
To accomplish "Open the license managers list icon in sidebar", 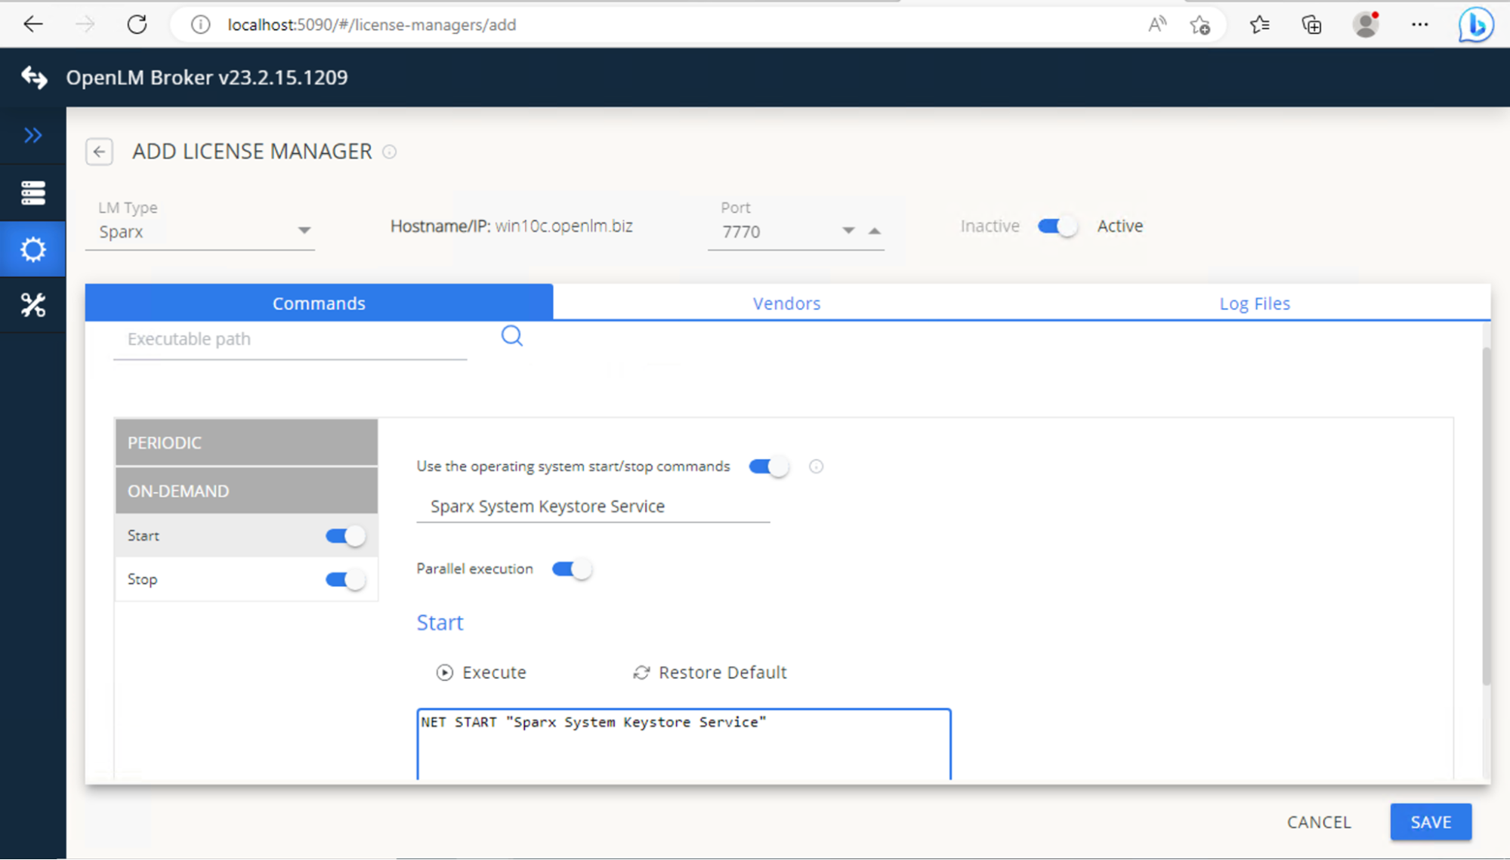I will coord(33,193).
